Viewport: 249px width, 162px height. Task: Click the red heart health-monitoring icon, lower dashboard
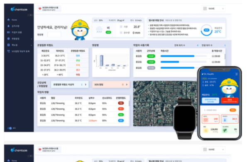[40, 150]
